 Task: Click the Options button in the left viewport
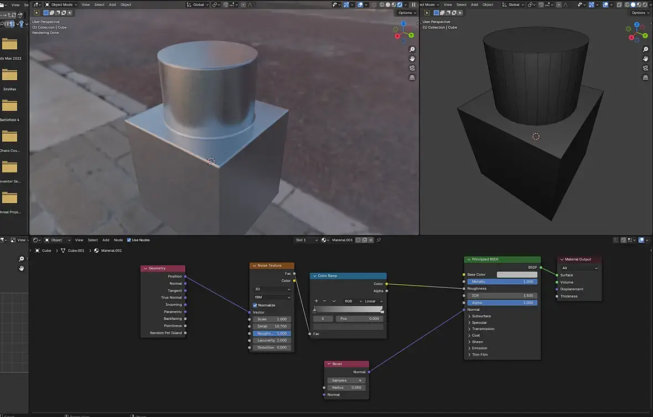[x=406, y=13]
